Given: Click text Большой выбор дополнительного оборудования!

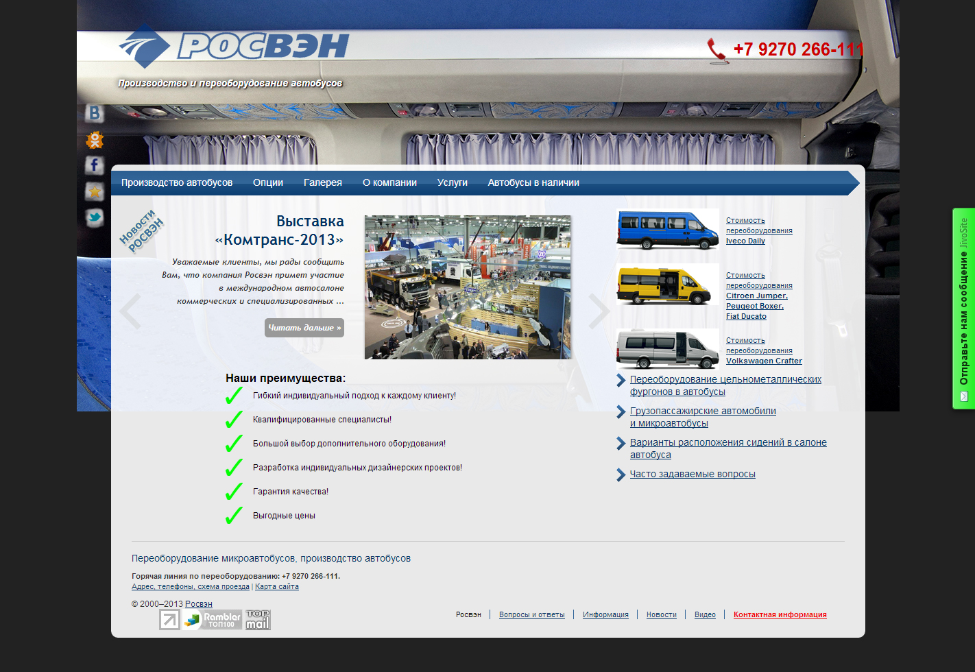Looking at the screenshot, I should click(x=350, y=444).
